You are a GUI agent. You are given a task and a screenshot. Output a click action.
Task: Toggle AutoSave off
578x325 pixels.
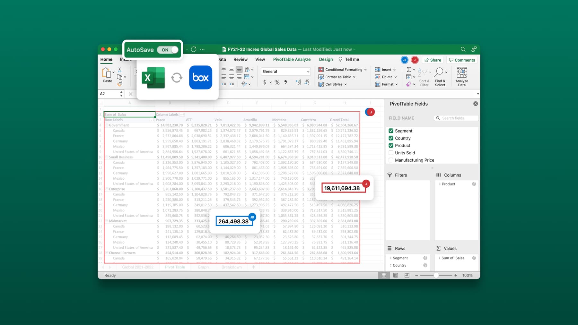click(x=167, y=50)
